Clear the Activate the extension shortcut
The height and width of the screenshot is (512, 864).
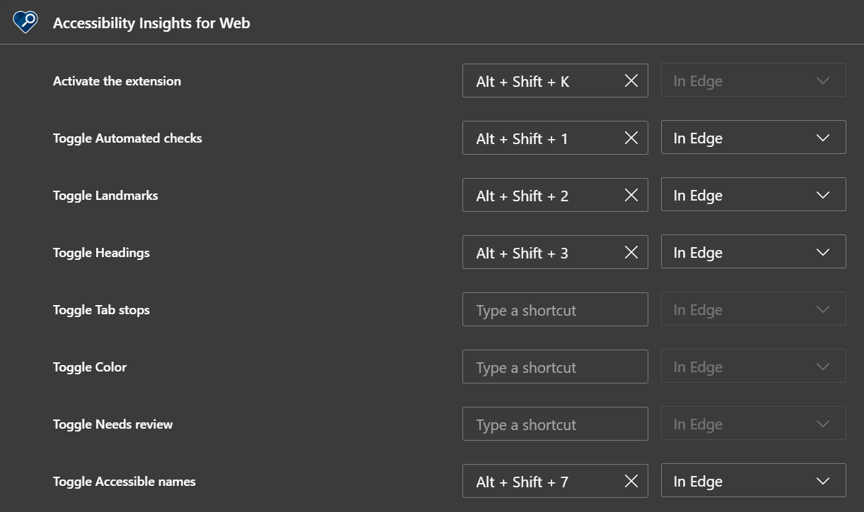click(631, 81)
